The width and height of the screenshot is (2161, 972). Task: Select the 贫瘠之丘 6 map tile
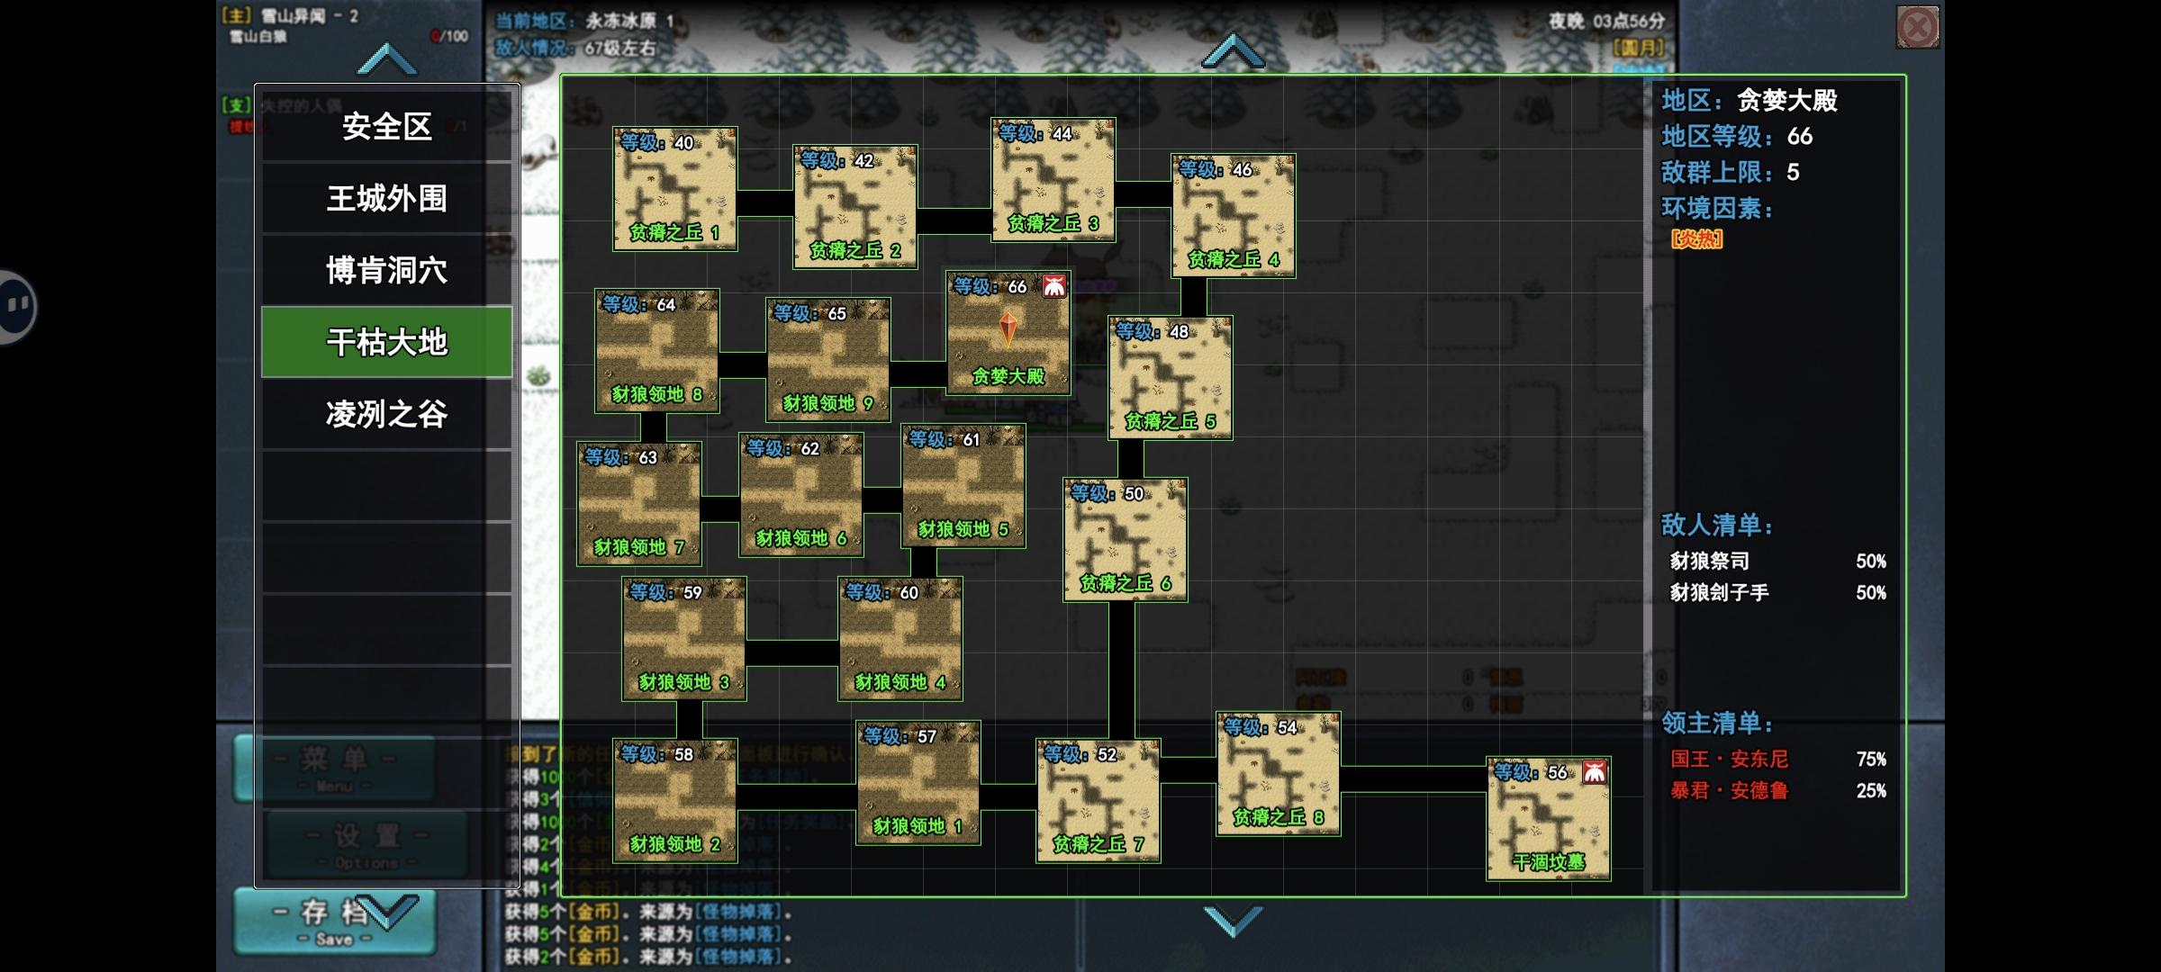[1126, 540]
